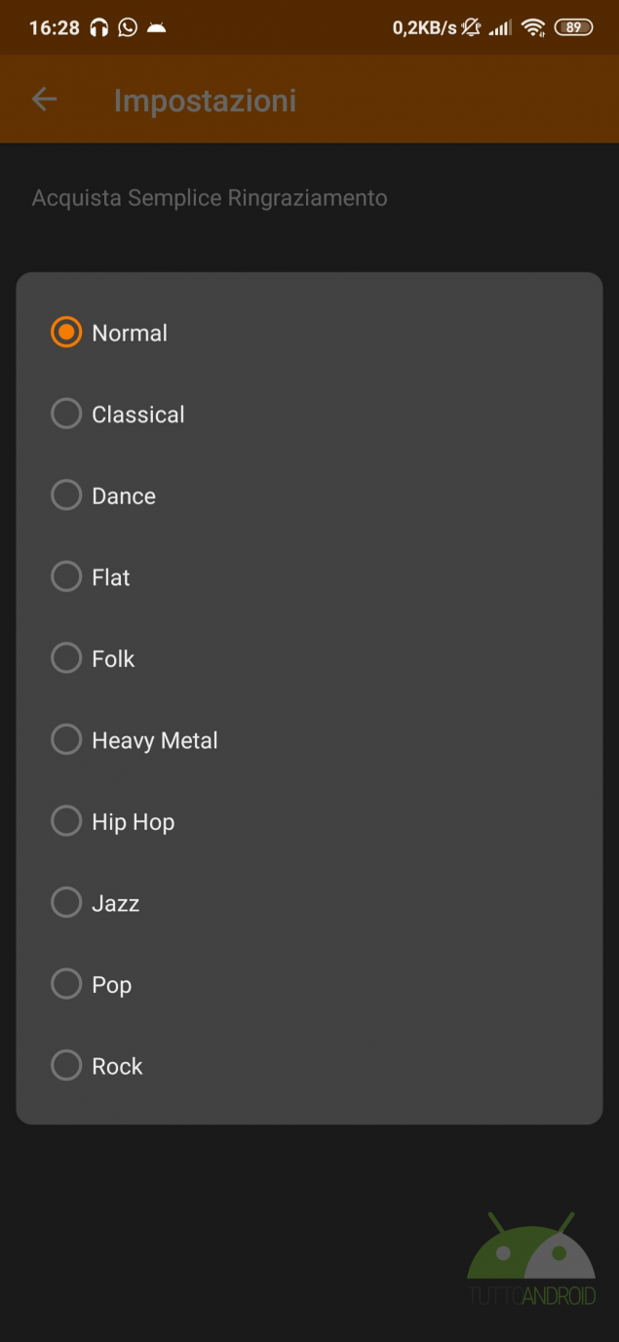Tap the Impostazioni header title
Viewport: 619px width, 1342px height.
pos(205,100)
